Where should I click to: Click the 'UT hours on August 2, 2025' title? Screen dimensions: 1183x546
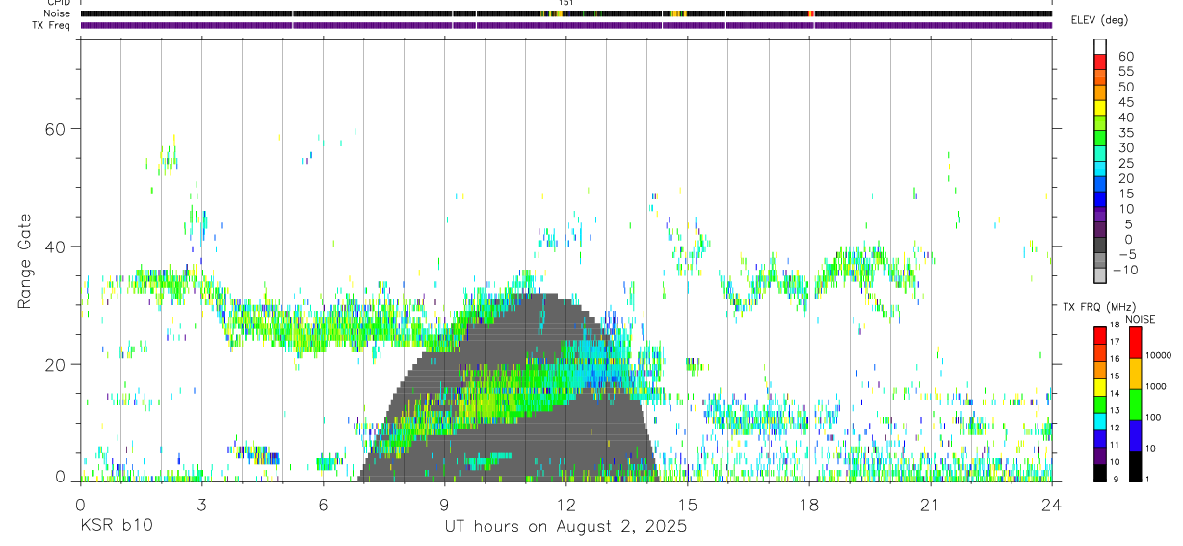[565, 526]
